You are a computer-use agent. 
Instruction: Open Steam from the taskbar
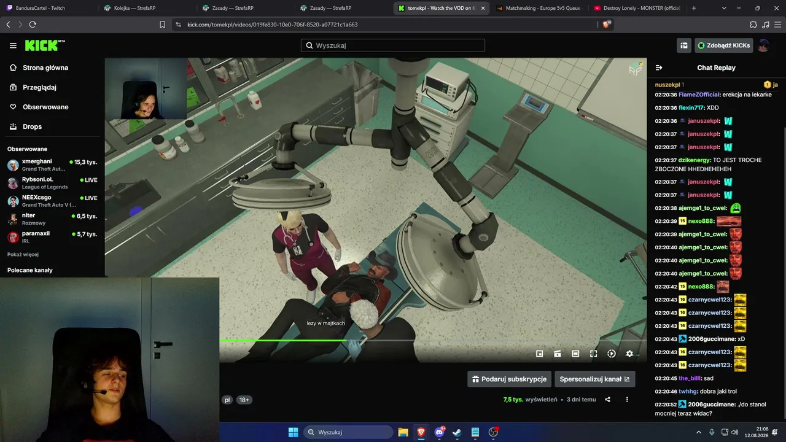[x=457, y=432]
